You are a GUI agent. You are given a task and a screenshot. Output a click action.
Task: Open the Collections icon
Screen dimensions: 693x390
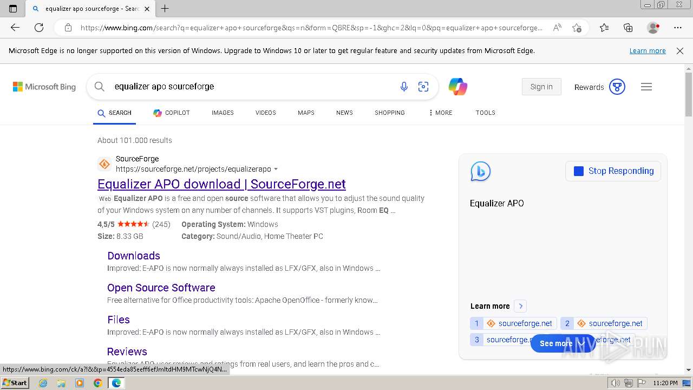[628, 28]
